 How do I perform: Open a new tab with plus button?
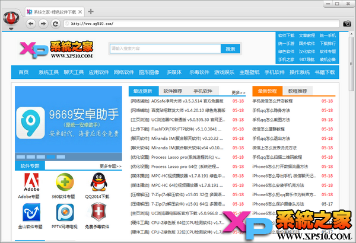[91, 12]
